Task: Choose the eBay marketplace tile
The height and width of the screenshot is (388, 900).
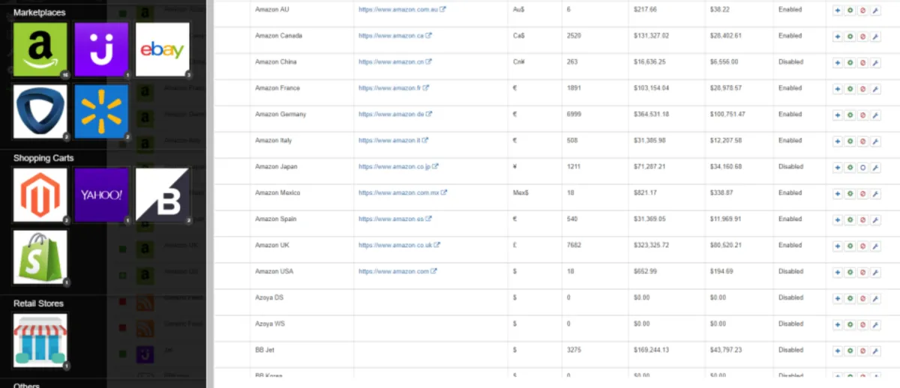Action: click(162, 49)
